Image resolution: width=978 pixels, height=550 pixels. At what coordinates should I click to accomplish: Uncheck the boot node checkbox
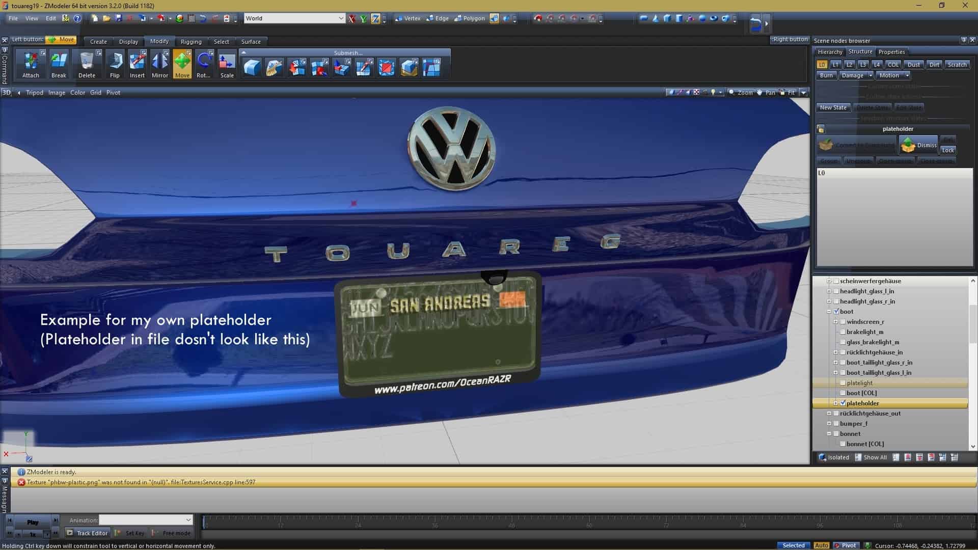click(x=836, y=312)
